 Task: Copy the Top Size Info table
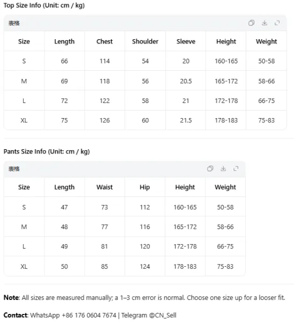point(251,23)
